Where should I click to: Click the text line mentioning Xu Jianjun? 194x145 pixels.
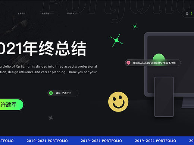[x=48, y=67]
